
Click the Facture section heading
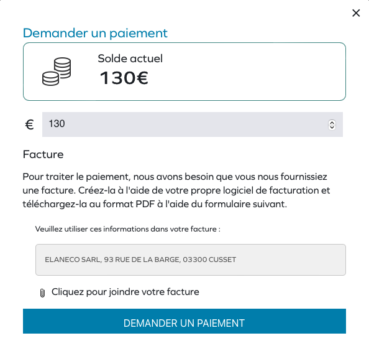click(x=43, y=154)
